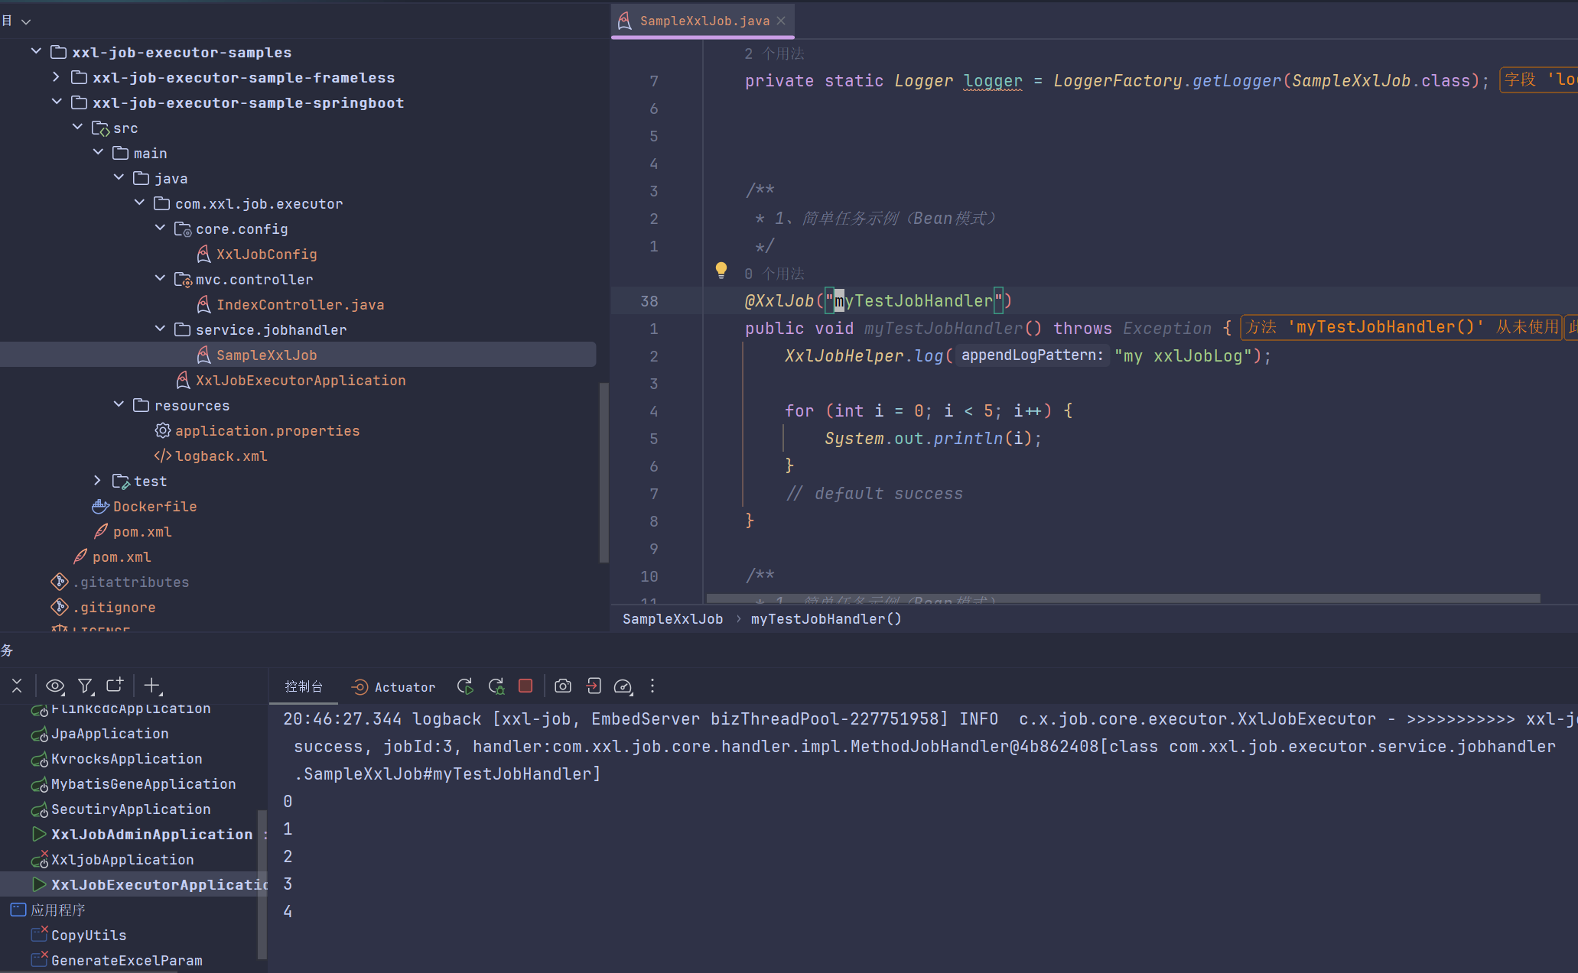Screen dimensions: 1578x973
Task: Click the add service plus icon
Action: (x=152, y=685)
